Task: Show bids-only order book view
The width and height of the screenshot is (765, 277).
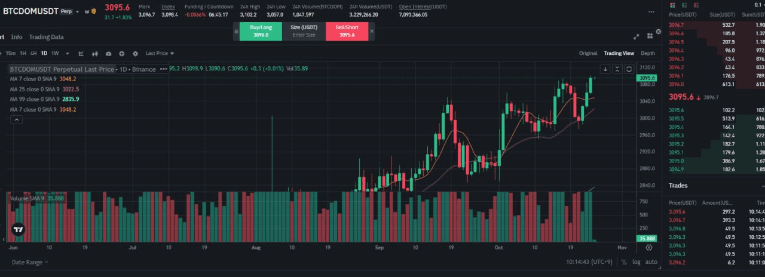Action: (684, 5)
